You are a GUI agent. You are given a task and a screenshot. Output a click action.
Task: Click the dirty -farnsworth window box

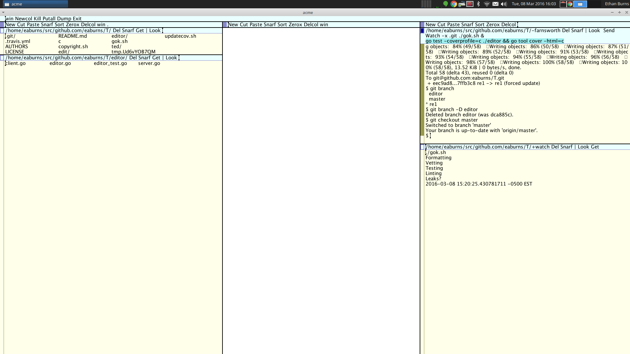pyautogui.click(x=422, y=30)
